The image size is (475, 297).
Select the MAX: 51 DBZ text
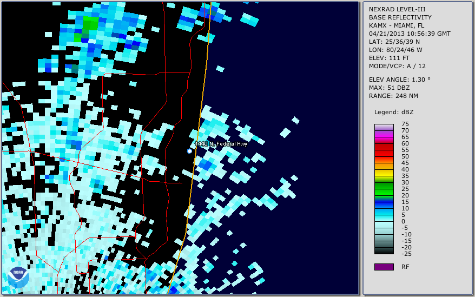click(x=389, y=88)
